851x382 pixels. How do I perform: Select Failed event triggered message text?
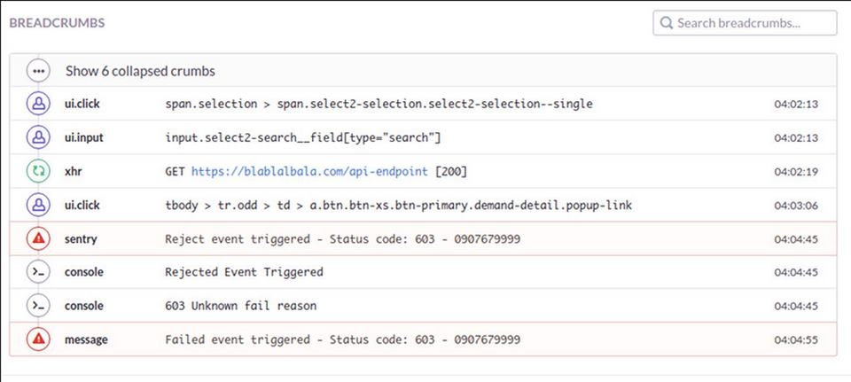coord(342,339)
